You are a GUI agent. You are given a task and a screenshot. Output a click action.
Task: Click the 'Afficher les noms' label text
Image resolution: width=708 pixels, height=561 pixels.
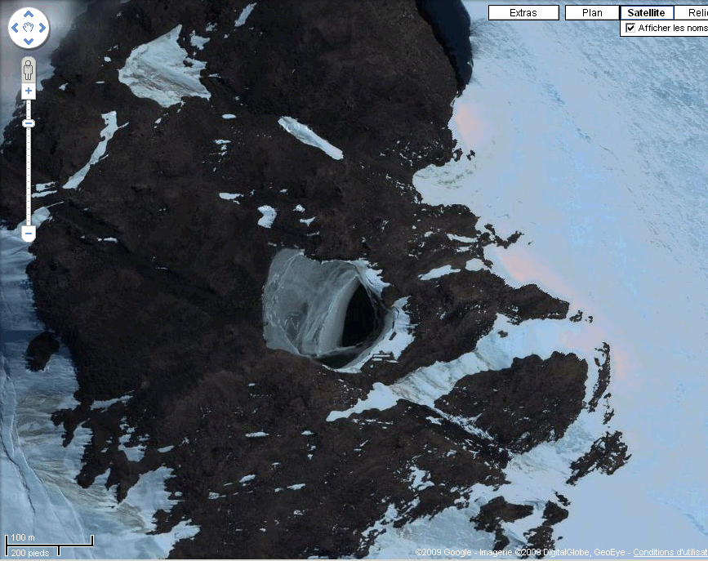[672, 28]
